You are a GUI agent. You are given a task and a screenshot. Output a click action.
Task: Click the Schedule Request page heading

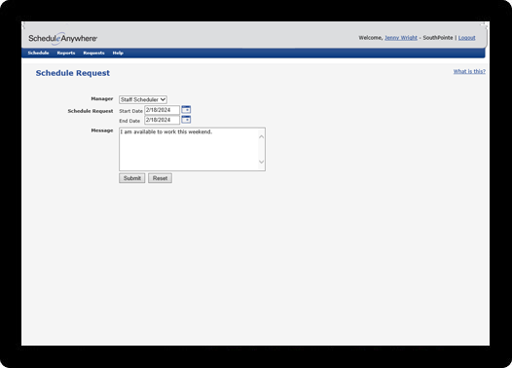coord(73,73)
